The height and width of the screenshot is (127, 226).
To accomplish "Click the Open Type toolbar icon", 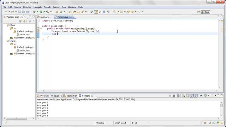I will pyautogui.click(x=70, y=12).
